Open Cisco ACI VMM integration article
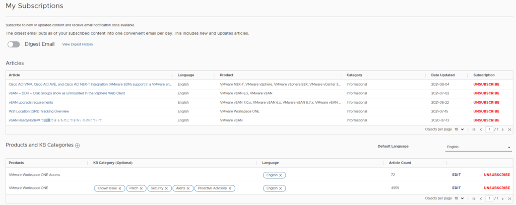Image resolution: width=516 pixels, height=205 pixels. click(90, 84)
